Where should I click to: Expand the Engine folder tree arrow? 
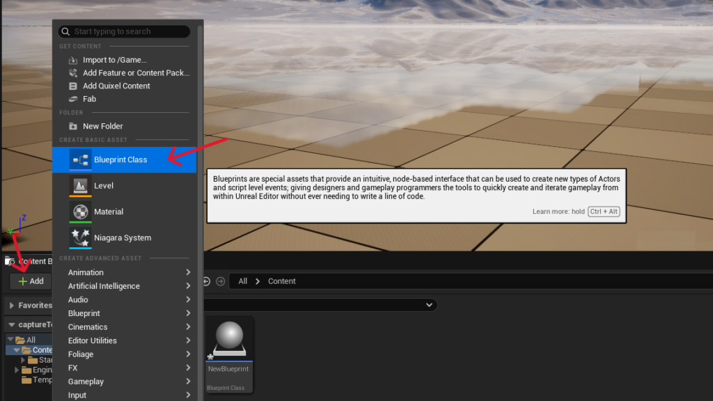17,370
